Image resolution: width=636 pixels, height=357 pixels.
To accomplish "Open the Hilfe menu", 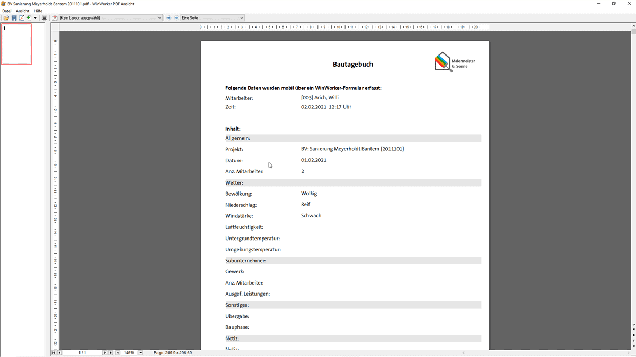I will (38, 11).
